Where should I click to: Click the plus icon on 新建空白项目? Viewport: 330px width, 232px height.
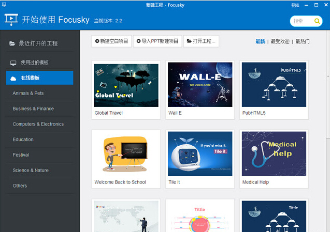point(96,41)
